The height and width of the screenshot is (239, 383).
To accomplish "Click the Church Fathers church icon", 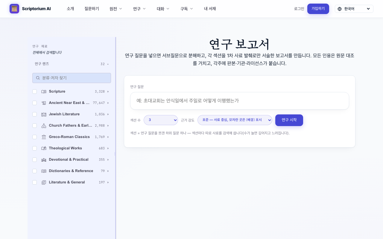I will (x=44, y=125).
